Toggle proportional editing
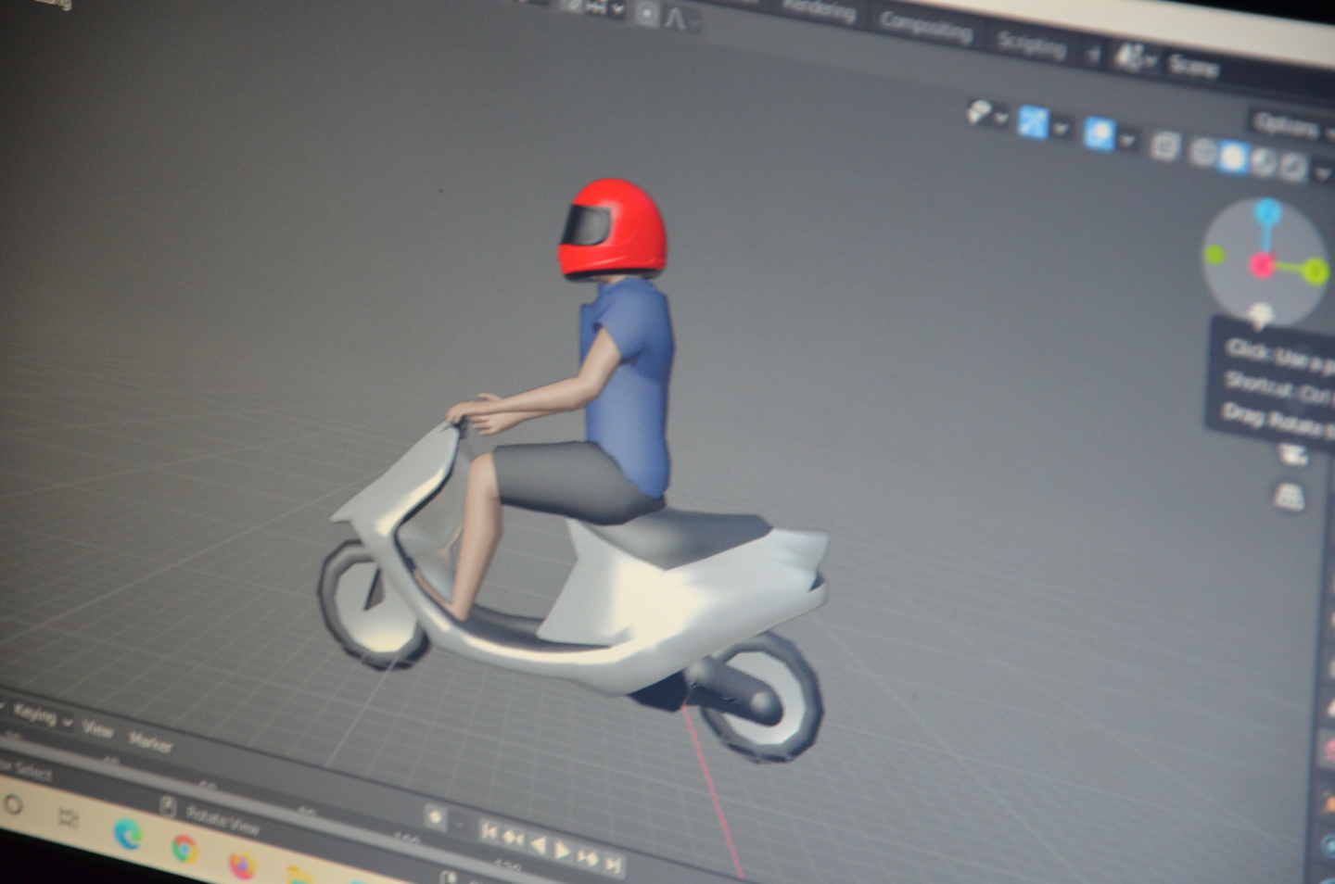Screen dimensions: 1335x884 point(647,15)
